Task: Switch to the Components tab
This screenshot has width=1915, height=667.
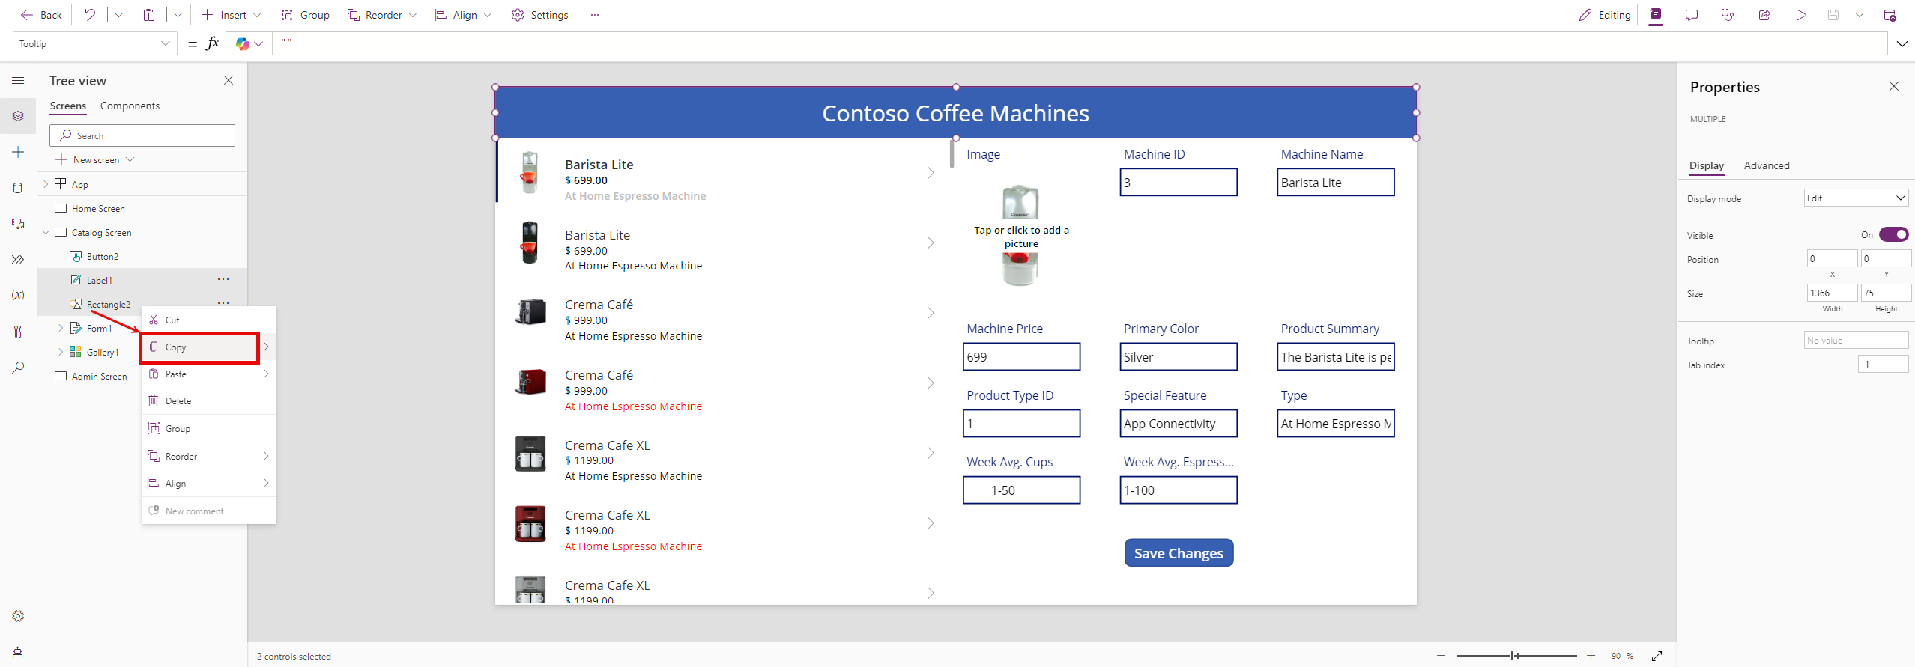Action: pos(130,106)
